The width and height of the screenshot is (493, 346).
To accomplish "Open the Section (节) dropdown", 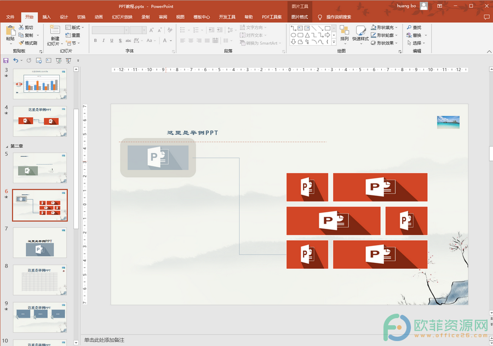I will point(73,43).
